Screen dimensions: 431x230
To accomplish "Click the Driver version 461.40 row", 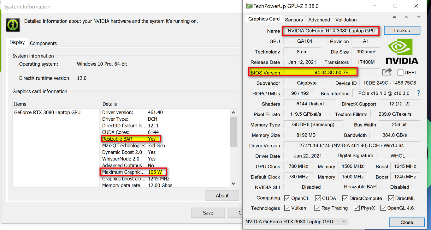I will [133, 112].
